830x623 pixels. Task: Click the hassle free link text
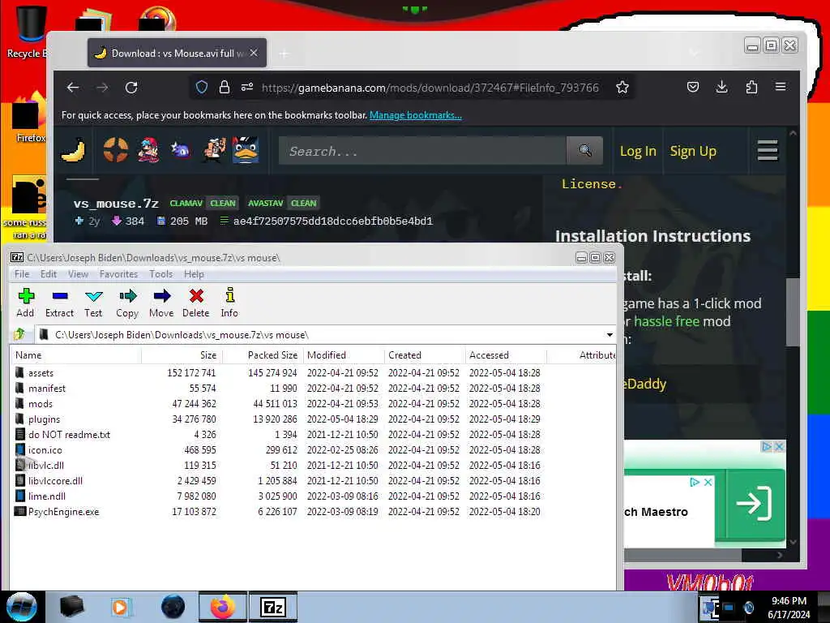[666, 321]
